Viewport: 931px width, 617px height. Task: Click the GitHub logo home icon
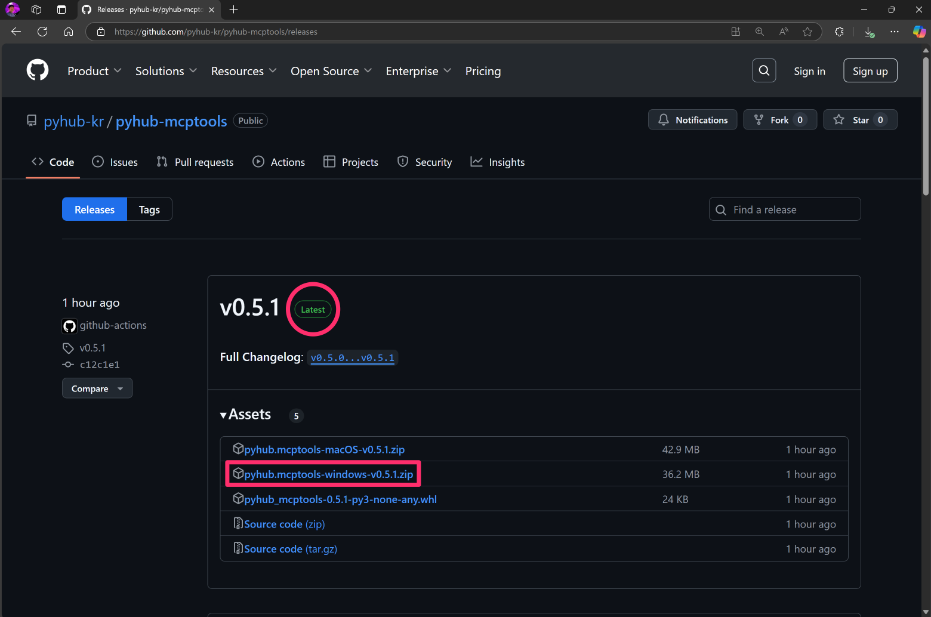point(38,70)
